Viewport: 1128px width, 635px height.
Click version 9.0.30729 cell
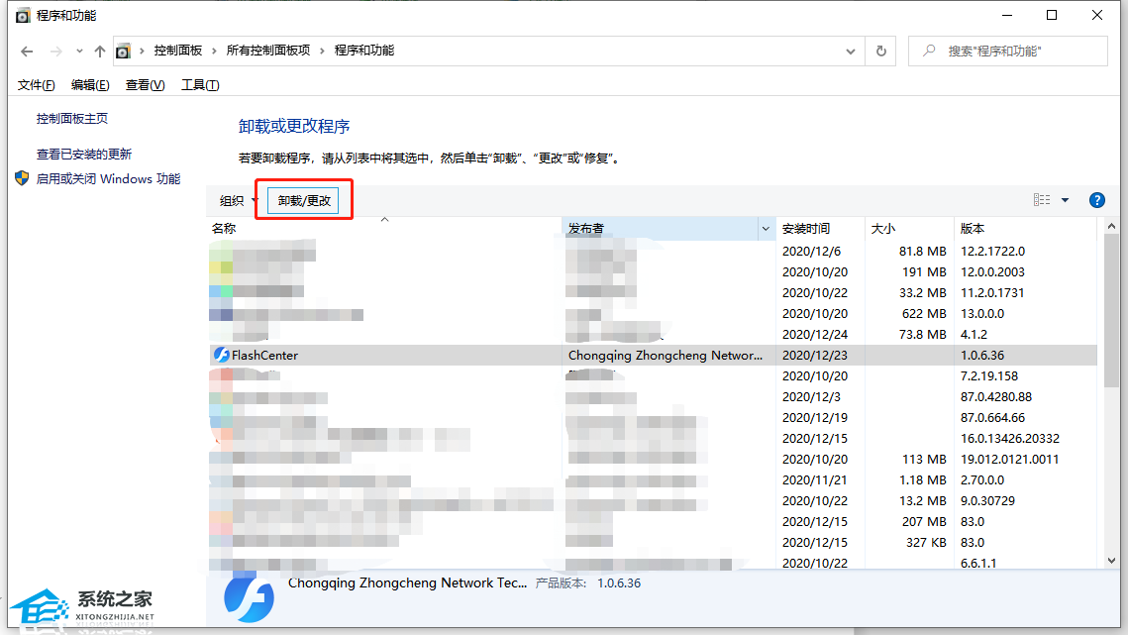click(x=987, y=501)
